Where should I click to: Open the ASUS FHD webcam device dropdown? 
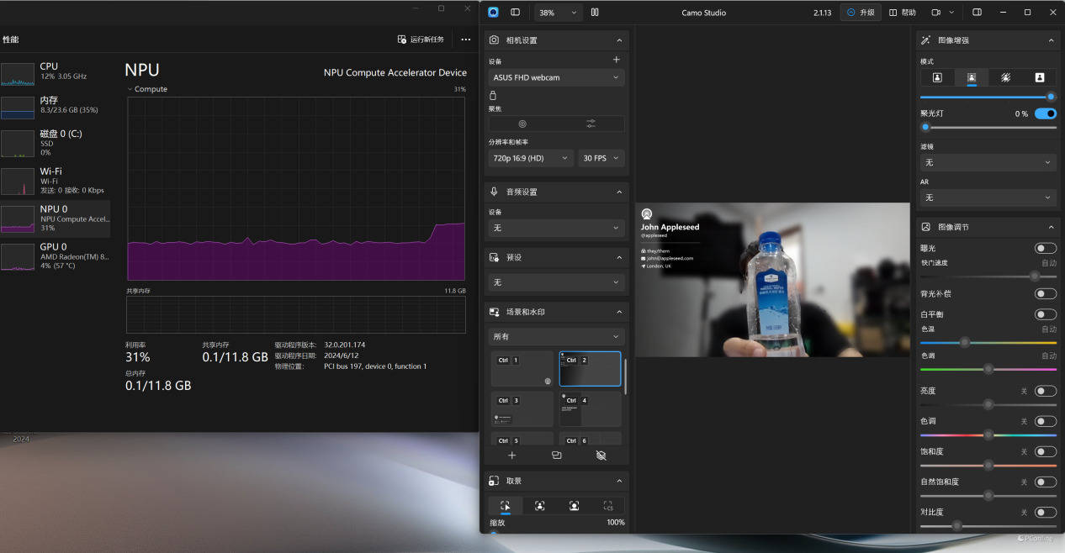coord(556,77)
